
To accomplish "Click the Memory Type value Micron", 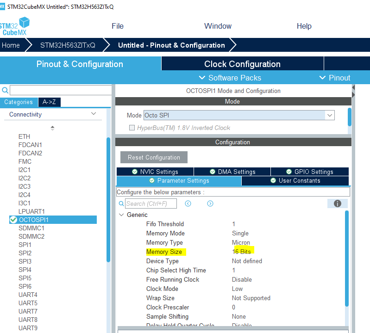I will pyautogui.click(x=241, y=242).
